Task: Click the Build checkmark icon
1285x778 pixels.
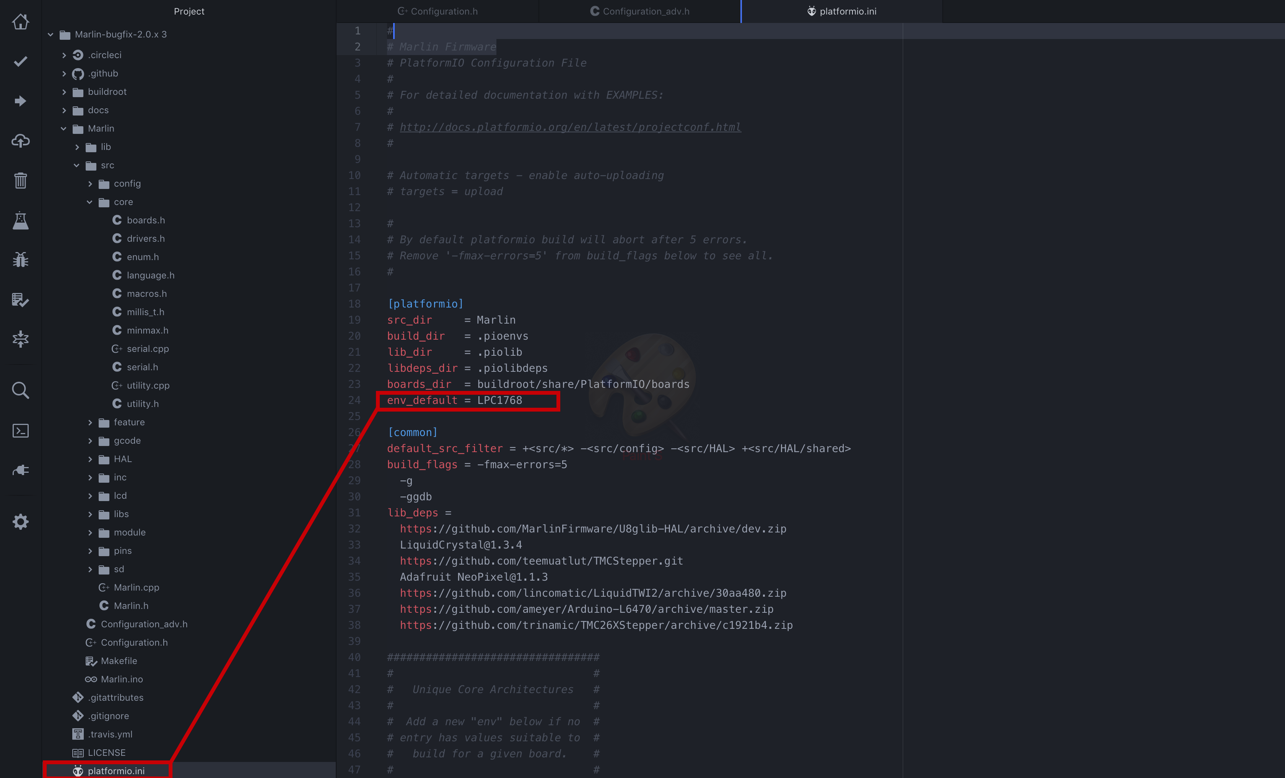Action: pos(20,62)
